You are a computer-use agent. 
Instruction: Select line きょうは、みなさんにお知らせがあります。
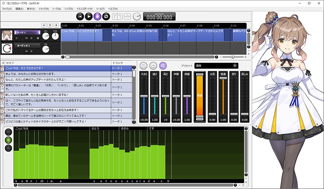(x=66, y=74)
